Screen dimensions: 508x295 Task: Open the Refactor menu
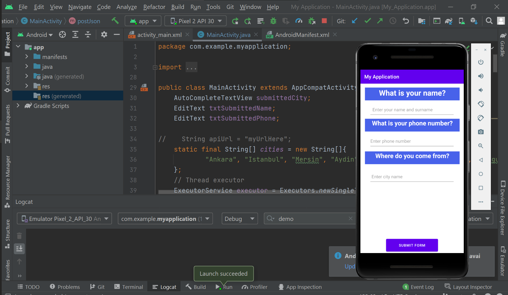(x=154, y=7)
